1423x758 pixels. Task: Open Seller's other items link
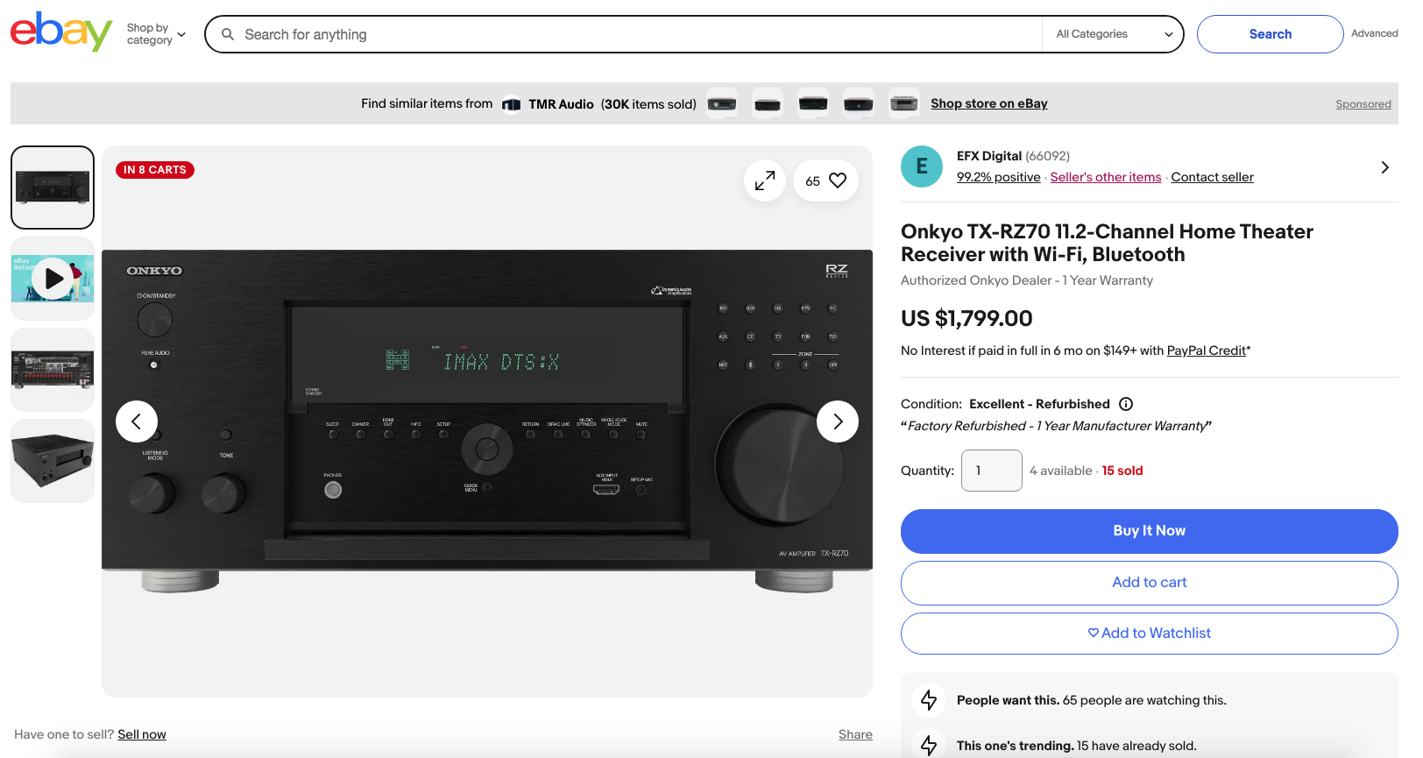pyautogui.click(x=1106, y=177)
